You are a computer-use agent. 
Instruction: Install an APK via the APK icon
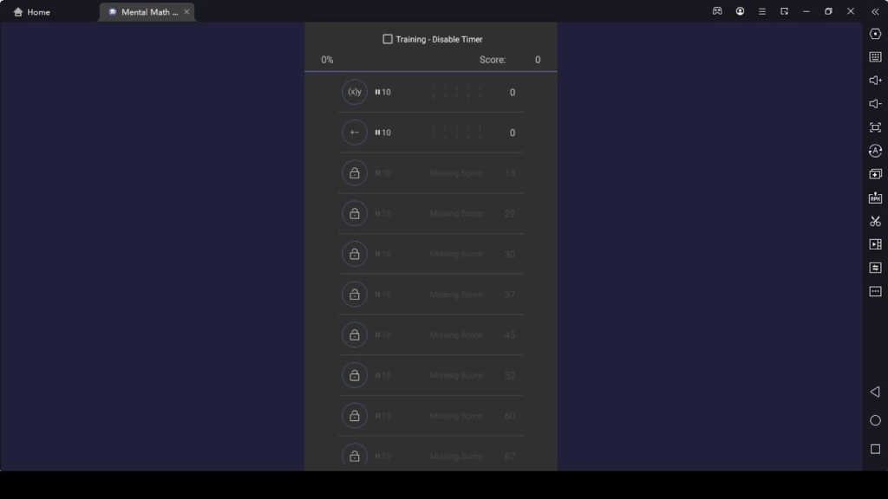pyautogui.click(x=875, y=198)
